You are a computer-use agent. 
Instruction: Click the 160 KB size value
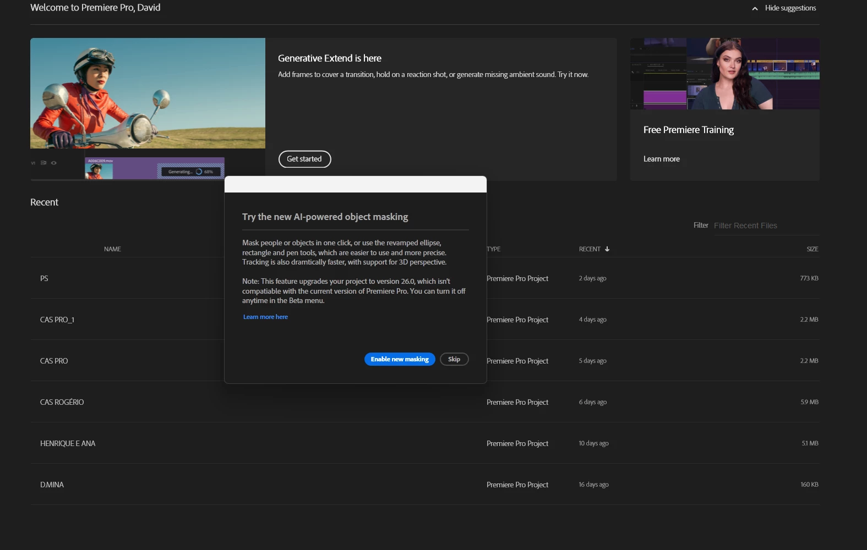(809, 485)
